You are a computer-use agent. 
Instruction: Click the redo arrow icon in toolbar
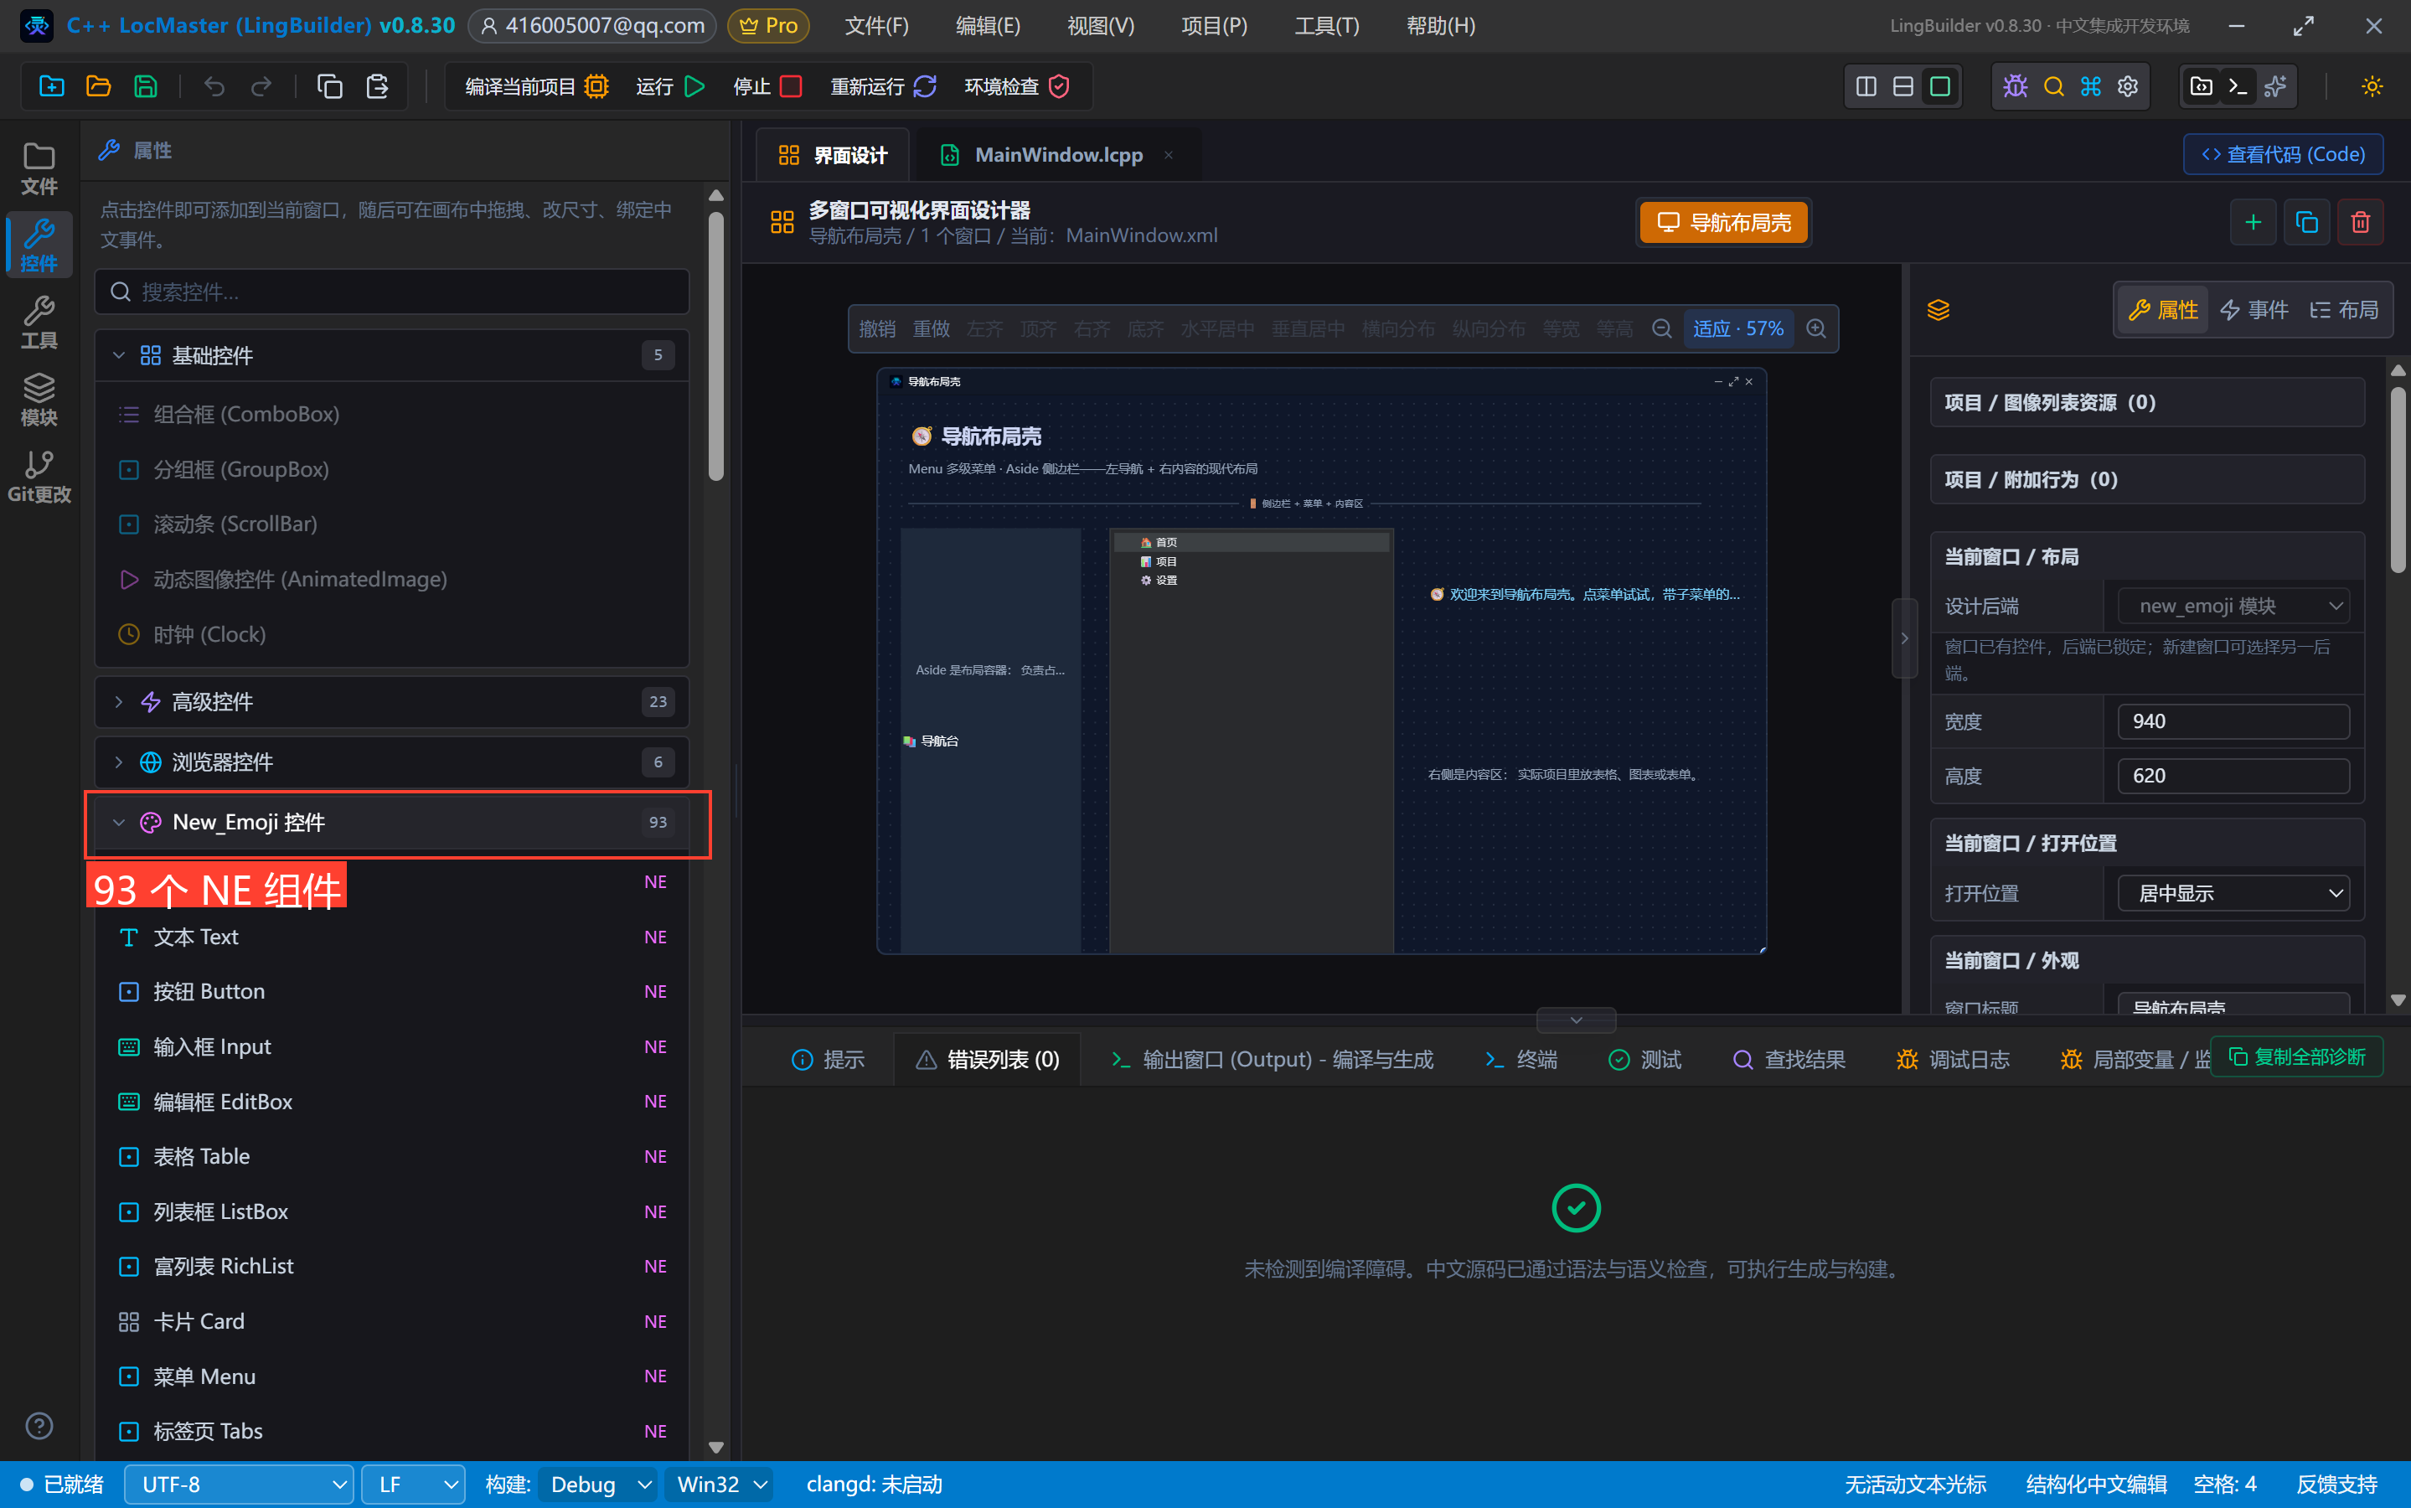click(x=261, y=87)
